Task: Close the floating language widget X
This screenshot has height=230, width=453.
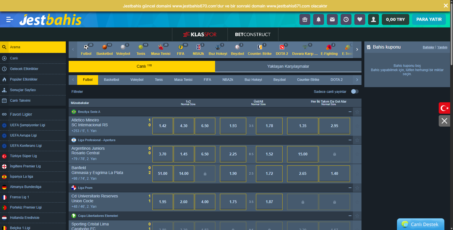Action: (x=444, y=121)
